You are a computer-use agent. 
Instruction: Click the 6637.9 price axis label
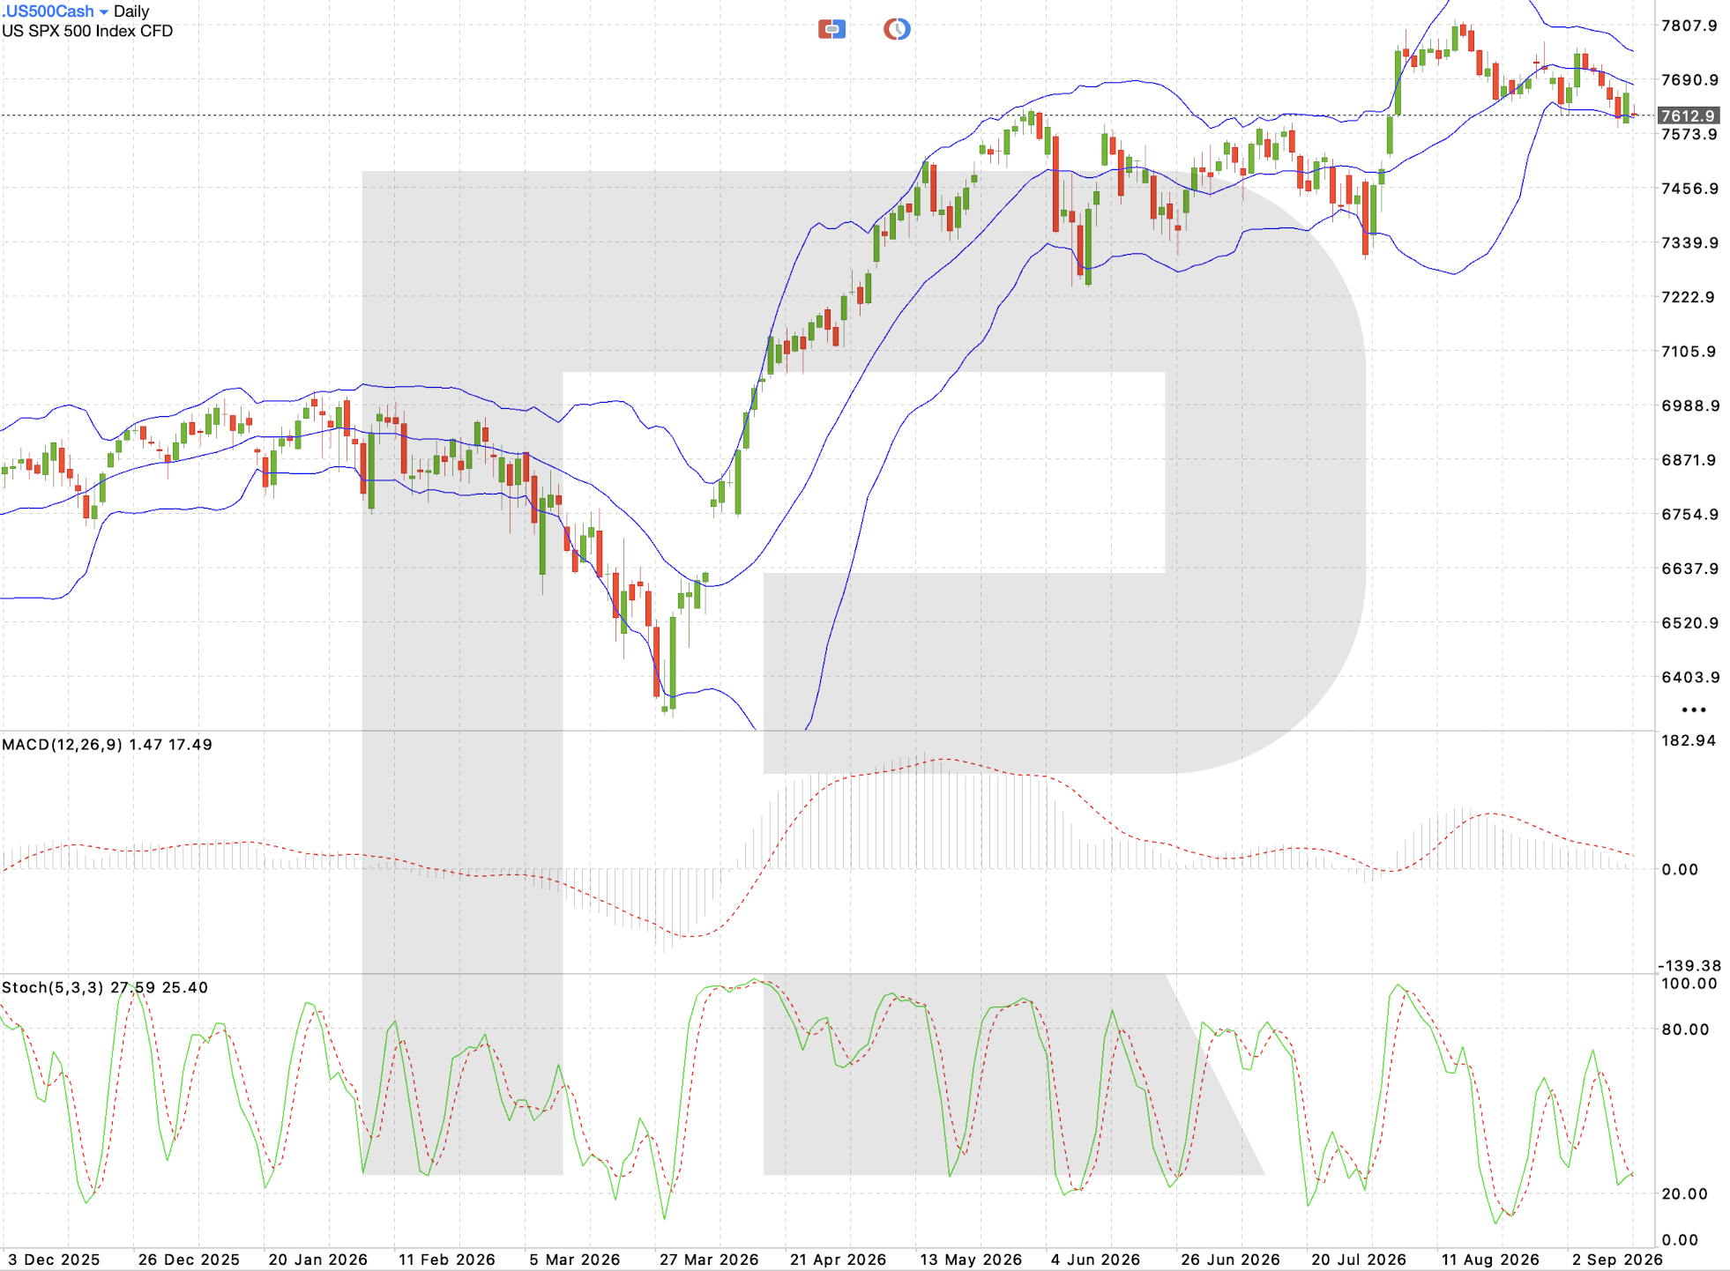point(1689,569)
